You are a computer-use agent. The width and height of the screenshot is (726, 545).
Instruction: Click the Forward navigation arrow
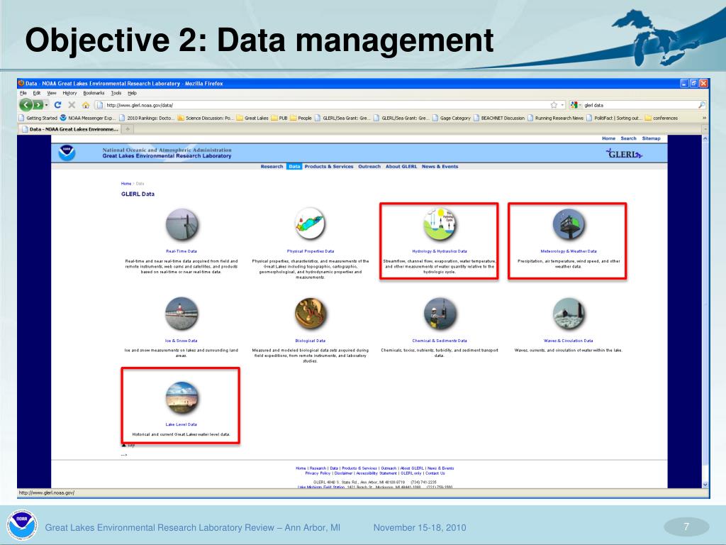(x=38, y=105)
